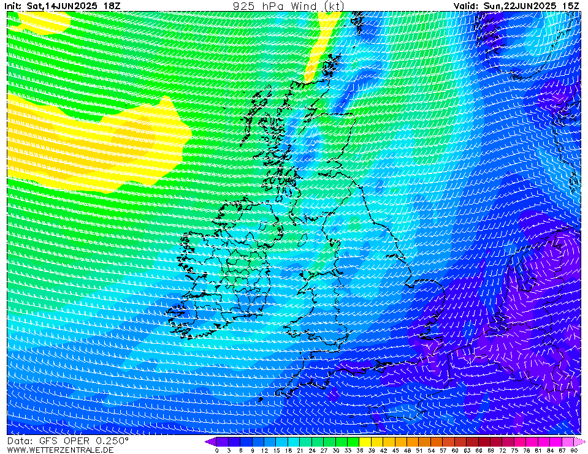This screenshot has width=588, height=454.
Task: Select the orange swatch between 48 and 51
Action: pyautogui.click(x=413, y=442)
